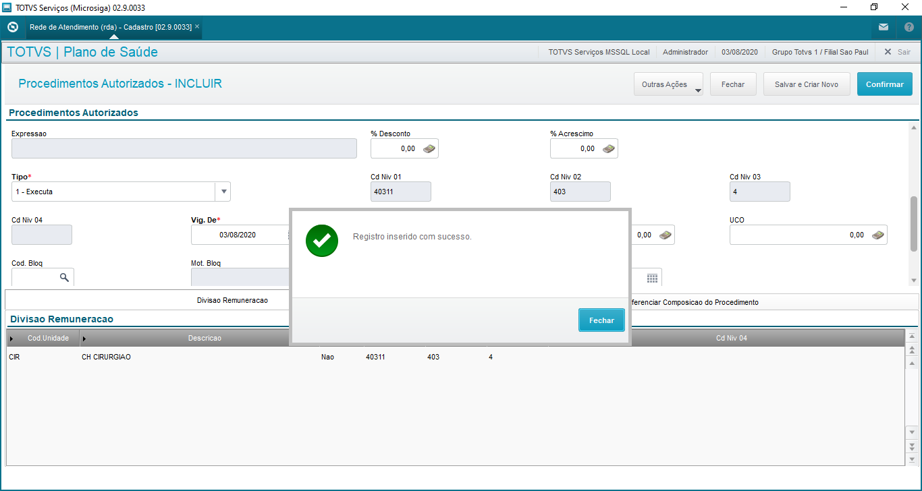Open calculator icon in UCO field
The image size is (922, 491).
(878, 235)
